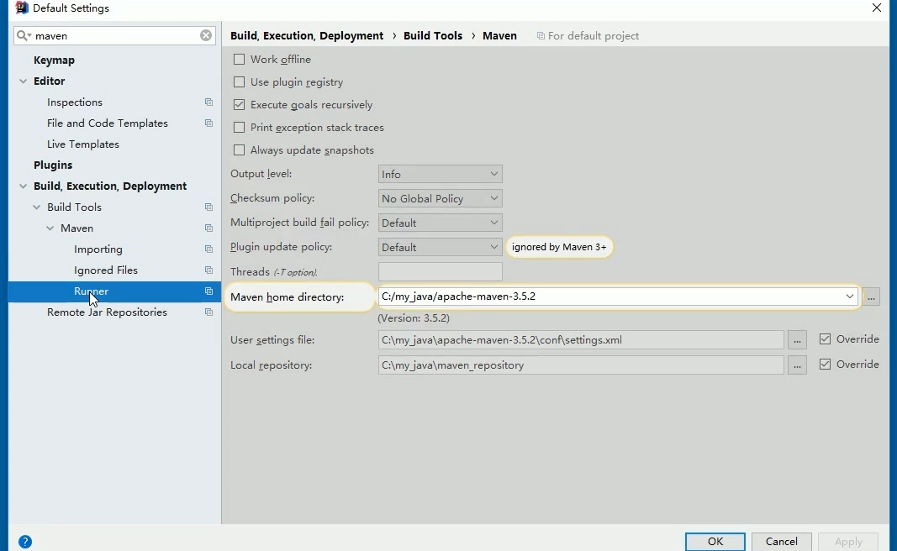Image resolution: width=897 pixels, height=551 pixels.
Task: Select Remote Jar Repositories item
Action: 107,312
